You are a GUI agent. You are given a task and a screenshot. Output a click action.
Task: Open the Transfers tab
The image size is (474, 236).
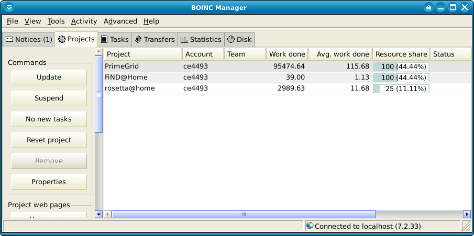point(155,40)
